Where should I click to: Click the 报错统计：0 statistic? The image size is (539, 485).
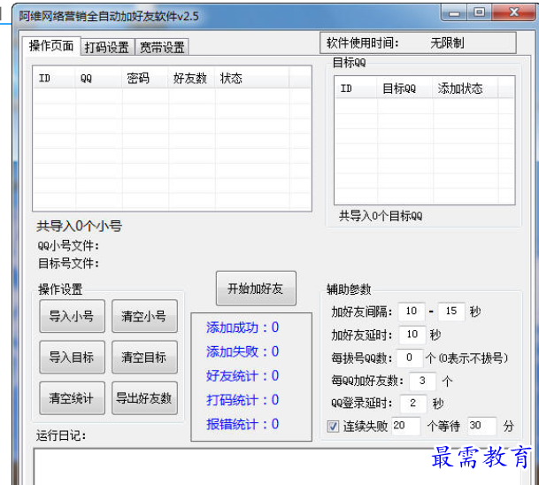pyautogui.click(x=243, y=424)
